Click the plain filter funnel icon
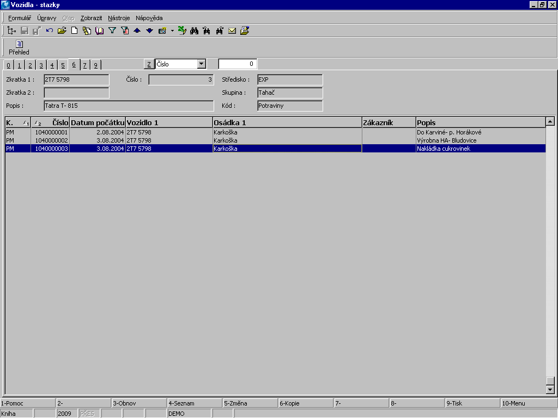 click(x=112, y=31)
